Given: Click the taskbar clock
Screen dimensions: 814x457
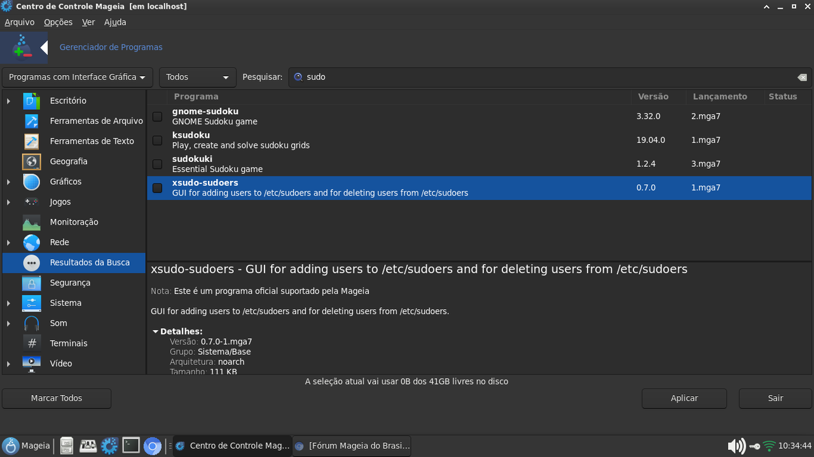Looking at the screenshot, I should [x=795, y=446].
